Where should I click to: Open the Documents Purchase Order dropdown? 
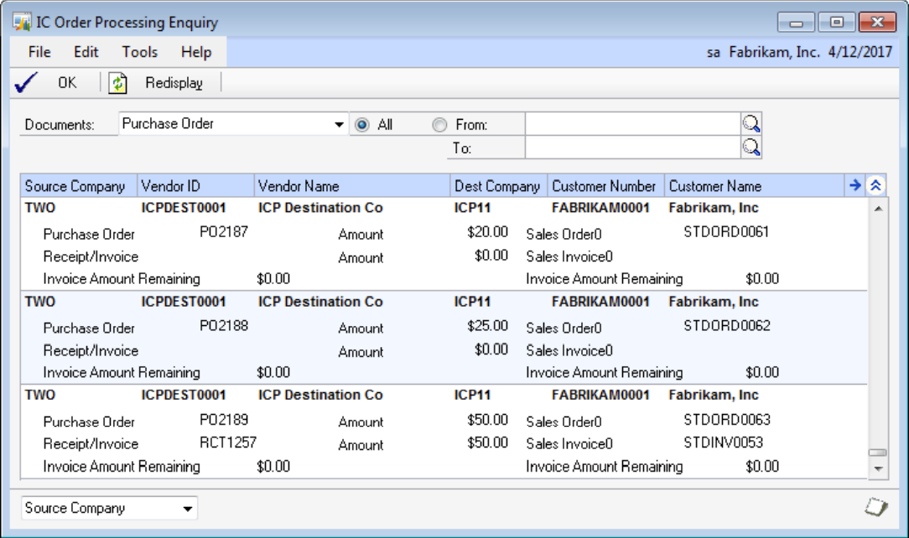click(x=339, y=125)
